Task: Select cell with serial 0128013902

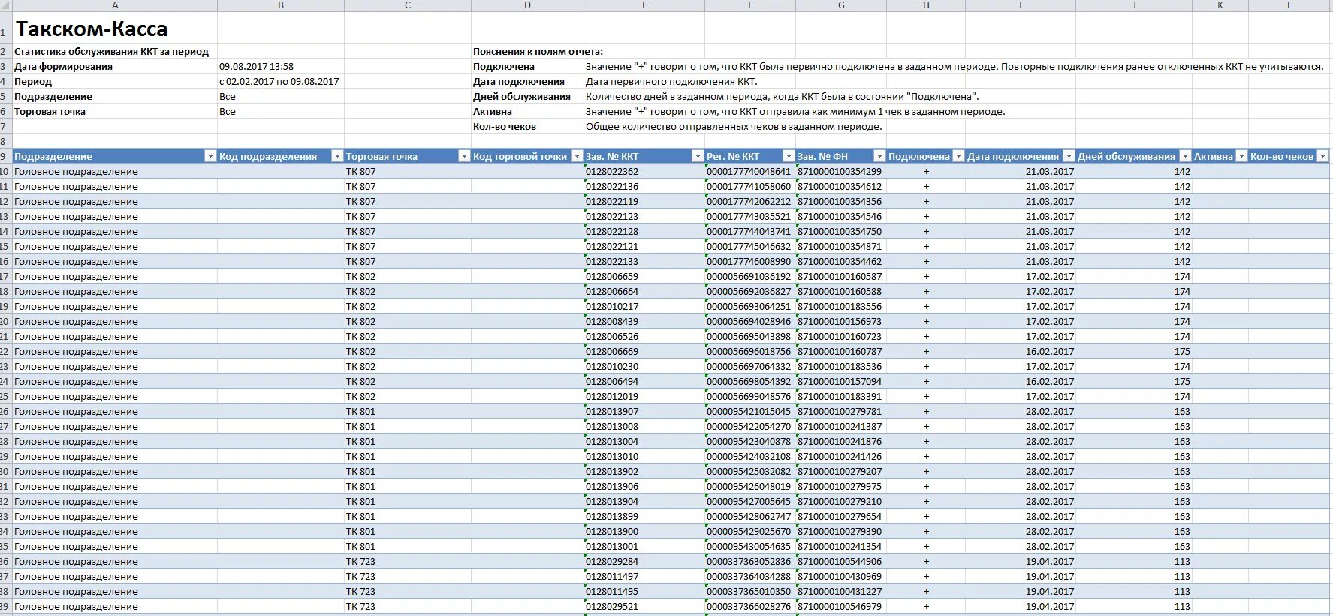Action: (644, 471)
